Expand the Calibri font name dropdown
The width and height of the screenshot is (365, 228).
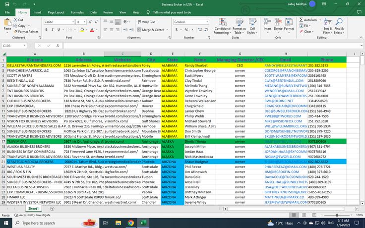pyautogui.click(x=73, y=22)
